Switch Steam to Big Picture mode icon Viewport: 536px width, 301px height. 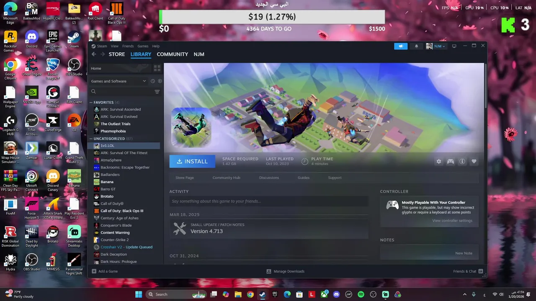point(454,46)
